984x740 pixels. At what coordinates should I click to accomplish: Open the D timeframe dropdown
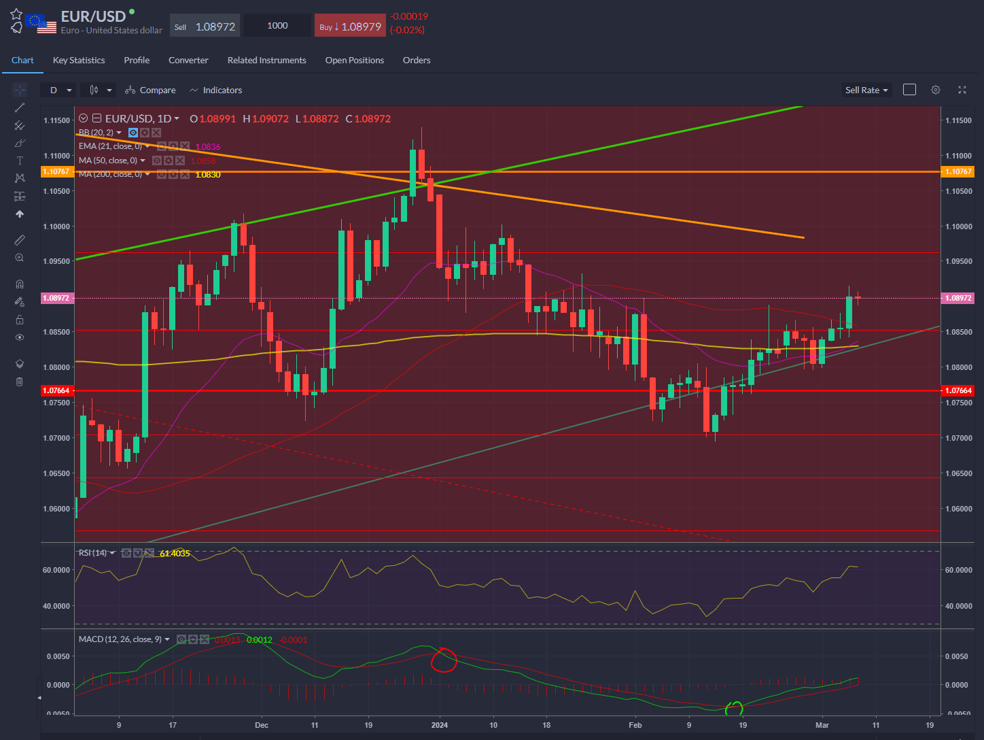click(58, 89)
